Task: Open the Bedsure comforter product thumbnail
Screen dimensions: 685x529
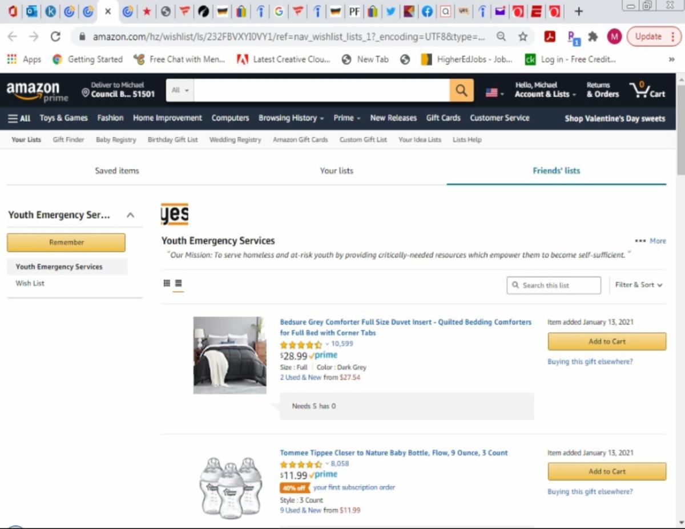Action: [x=229, y=355]
